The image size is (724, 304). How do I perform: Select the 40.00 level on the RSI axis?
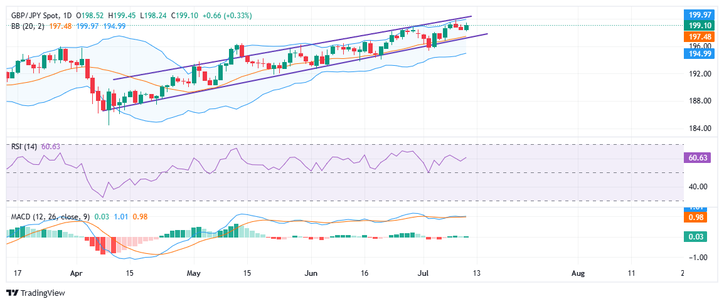(697, 187)
